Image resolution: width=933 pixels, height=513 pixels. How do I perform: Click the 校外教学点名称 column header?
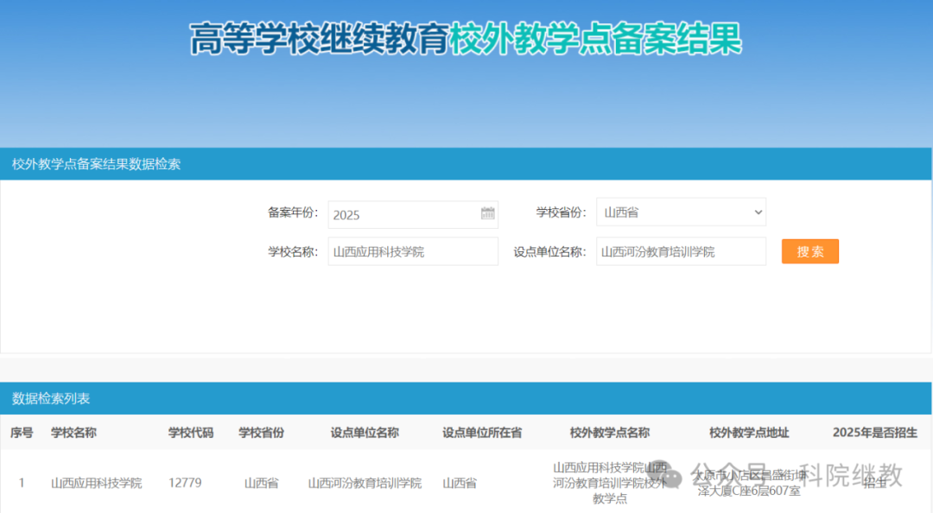[x=609, y=433]
